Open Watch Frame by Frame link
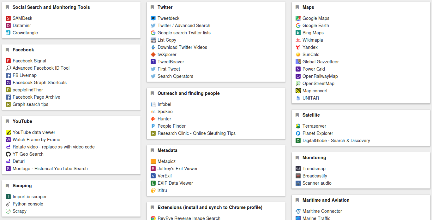The image size is (432, 220). pyautogui.click(x=36, y=140)
